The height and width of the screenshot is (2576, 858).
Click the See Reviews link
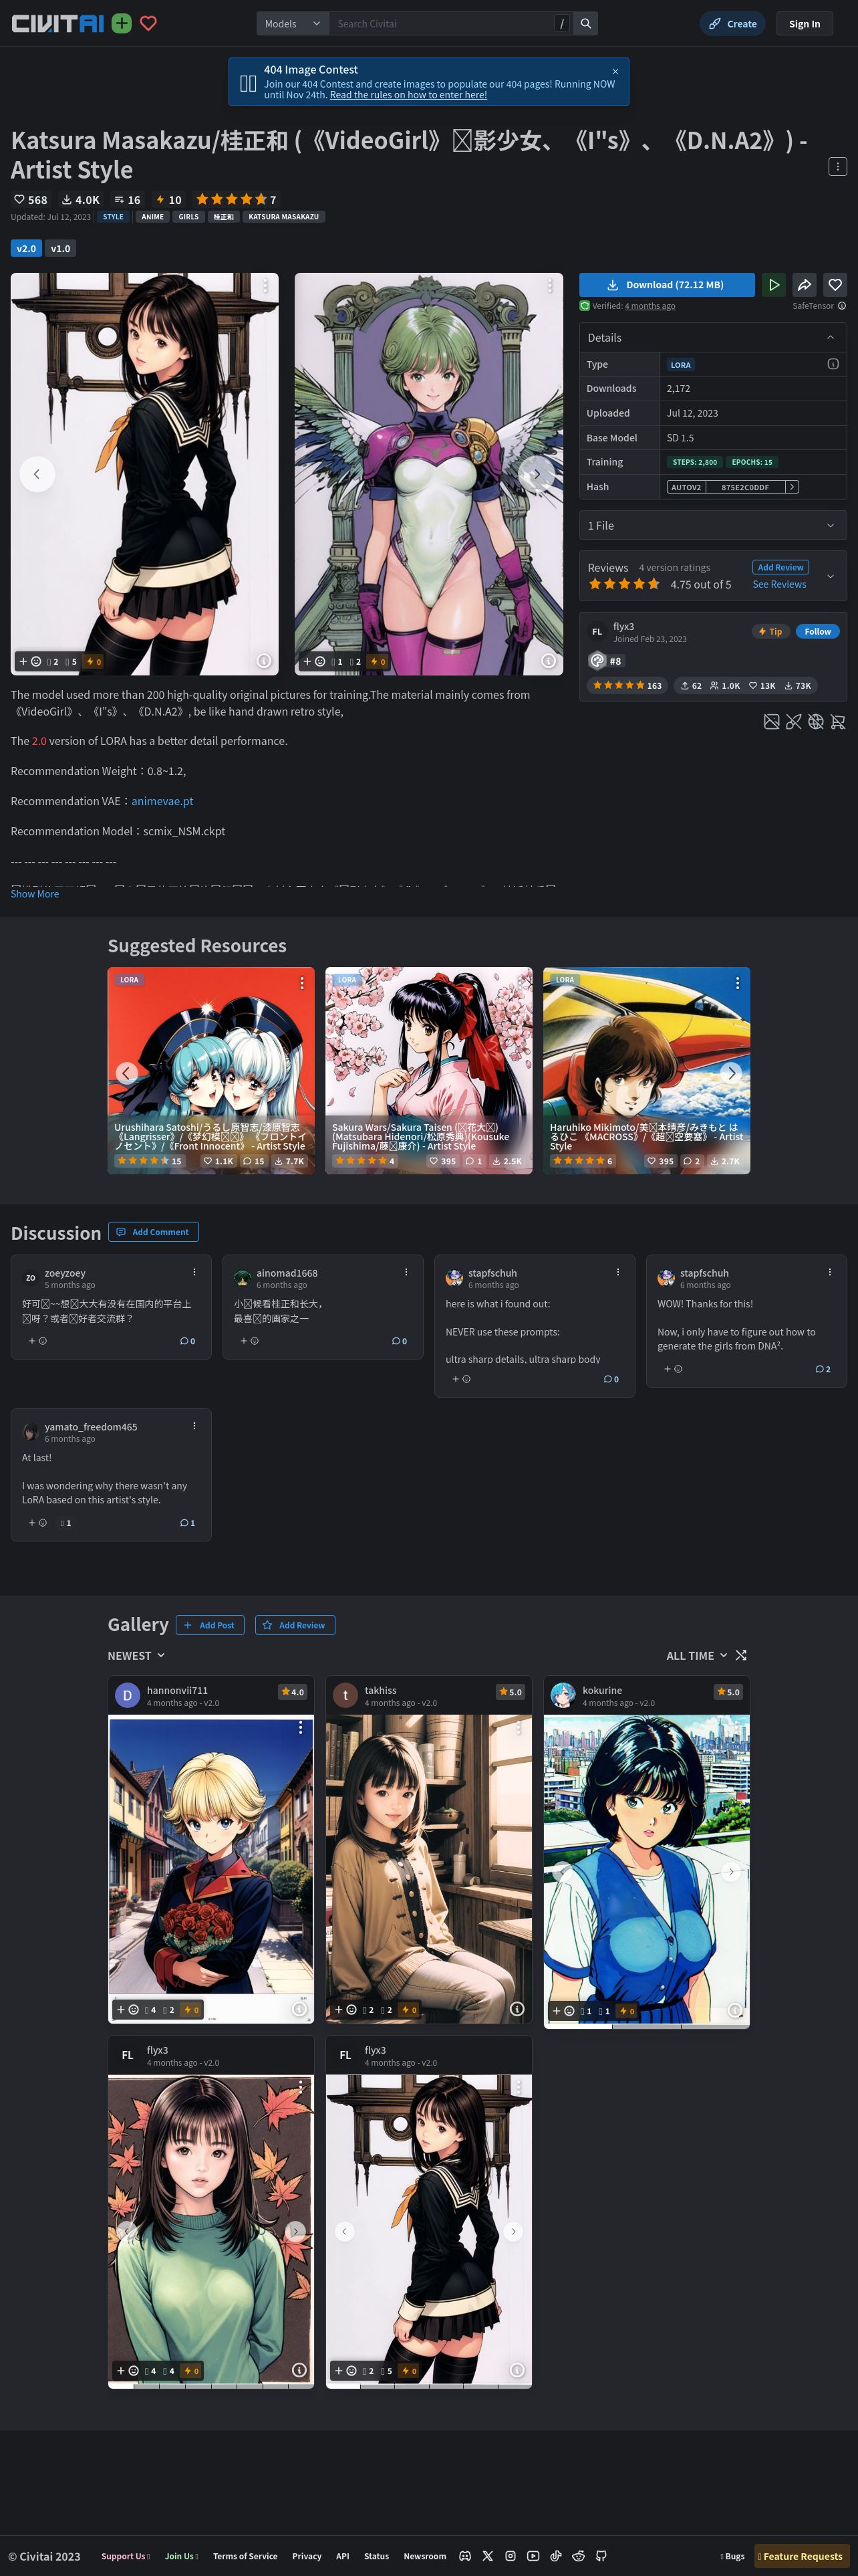click(x=779, y=584)
